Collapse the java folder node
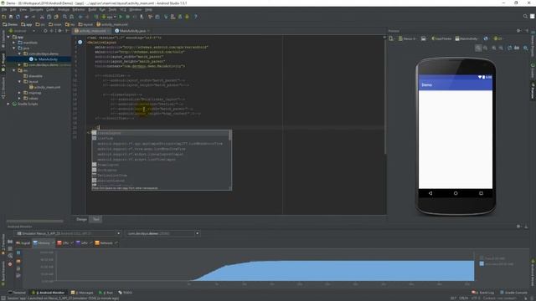 pyautogui.click(x=14, y=48)
